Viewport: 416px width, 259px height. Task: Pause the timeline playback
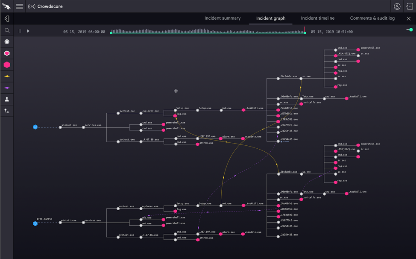(20, 31)
